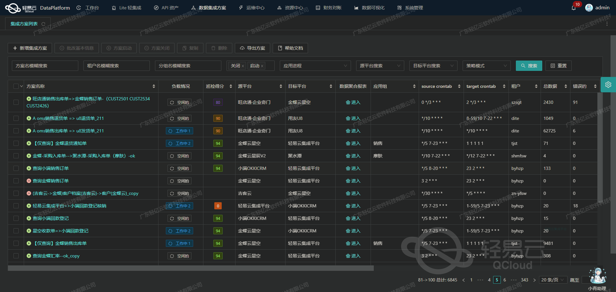This screenshot has width=616, height=292.
Task: Check 查询小满回款登记 row checkbox
Action: tap(16, 218)
